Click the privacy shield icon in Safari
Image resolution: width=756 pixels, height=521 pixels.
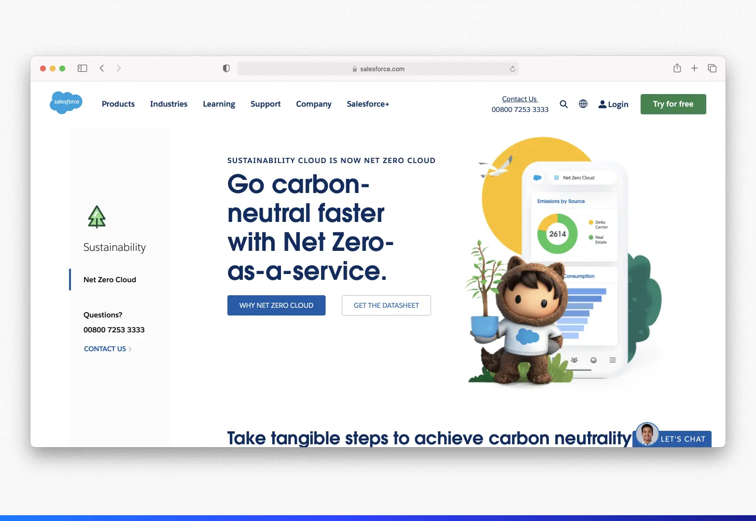[226, 68]
